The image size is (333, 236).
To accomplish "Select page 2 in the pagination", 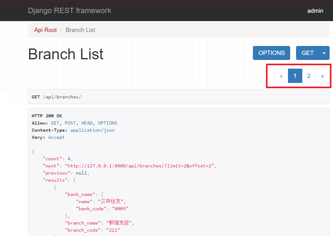I will coord(308,76).
